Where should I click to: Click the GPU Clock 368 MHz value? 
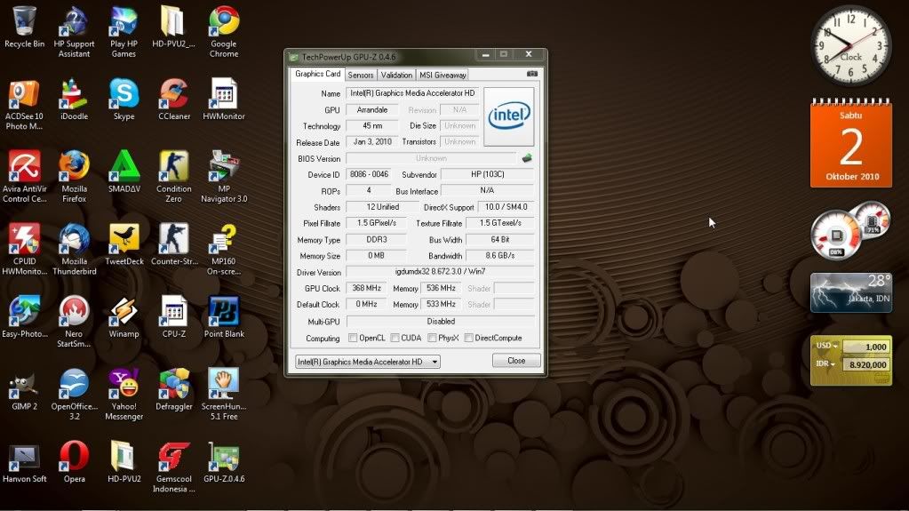pos(366,288)
